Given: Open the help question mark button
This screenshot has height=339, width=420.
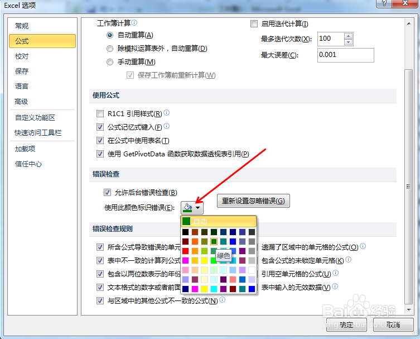Looking at the screenshot, I should (384, 3).
